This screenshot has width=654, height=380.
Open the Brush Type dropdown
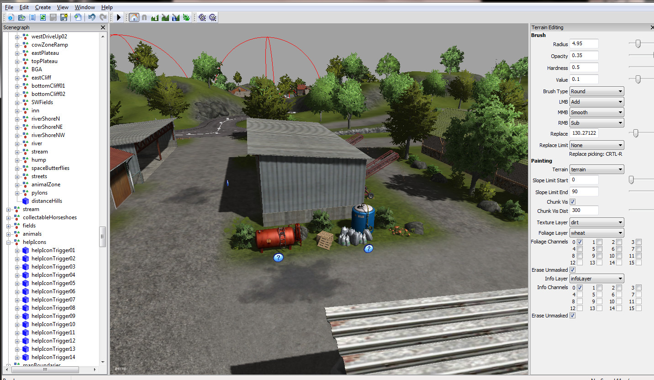596,91
